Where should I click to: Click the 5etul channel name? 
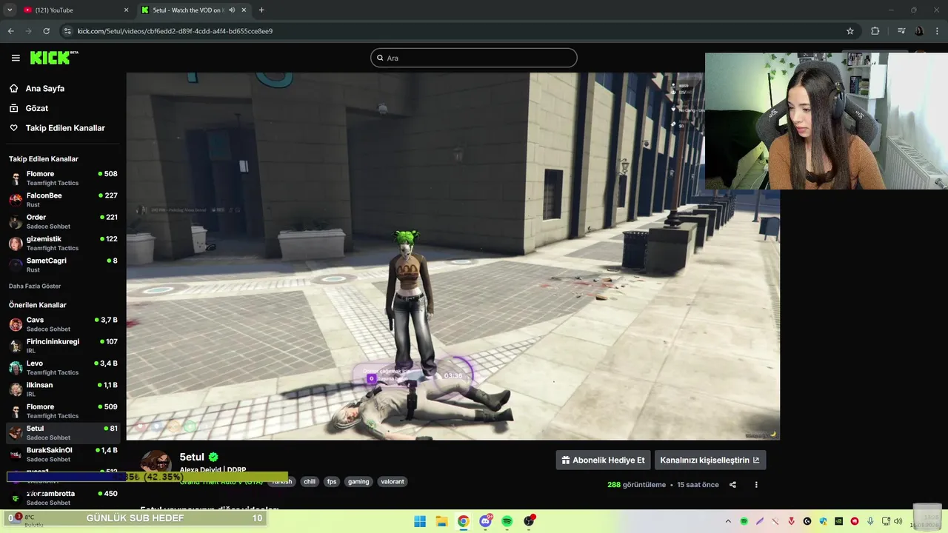[x=192, y=457]
